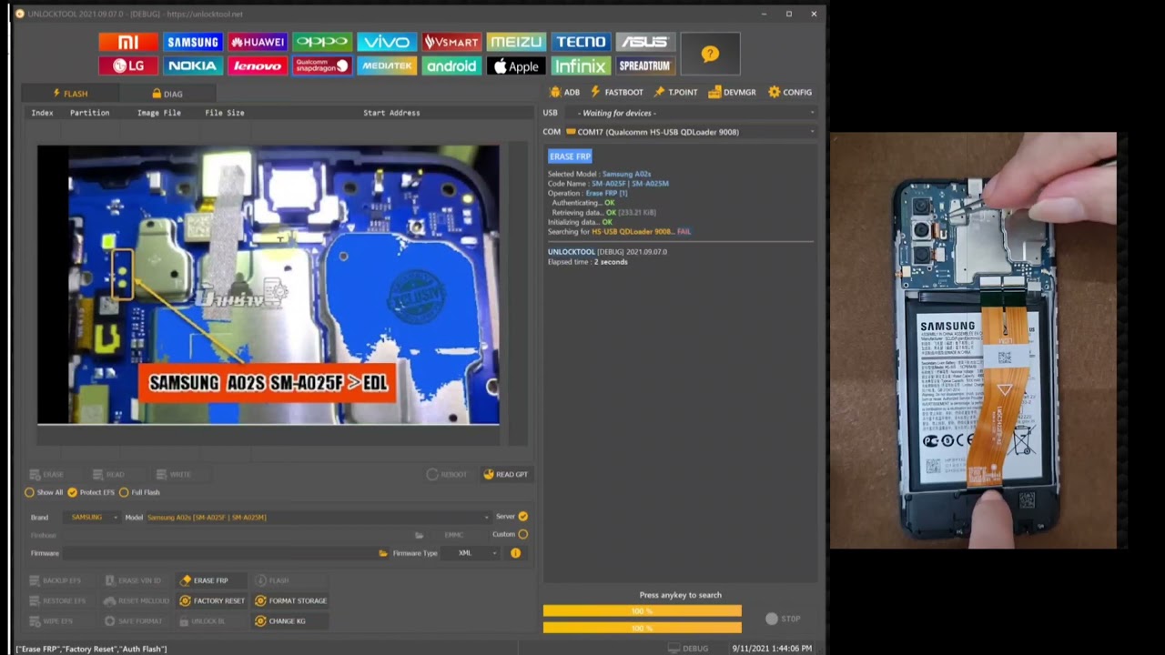The width and height of the screenshot is (1165, 655).
Task: Click the READ GPT button
Action: pos(505,474)
